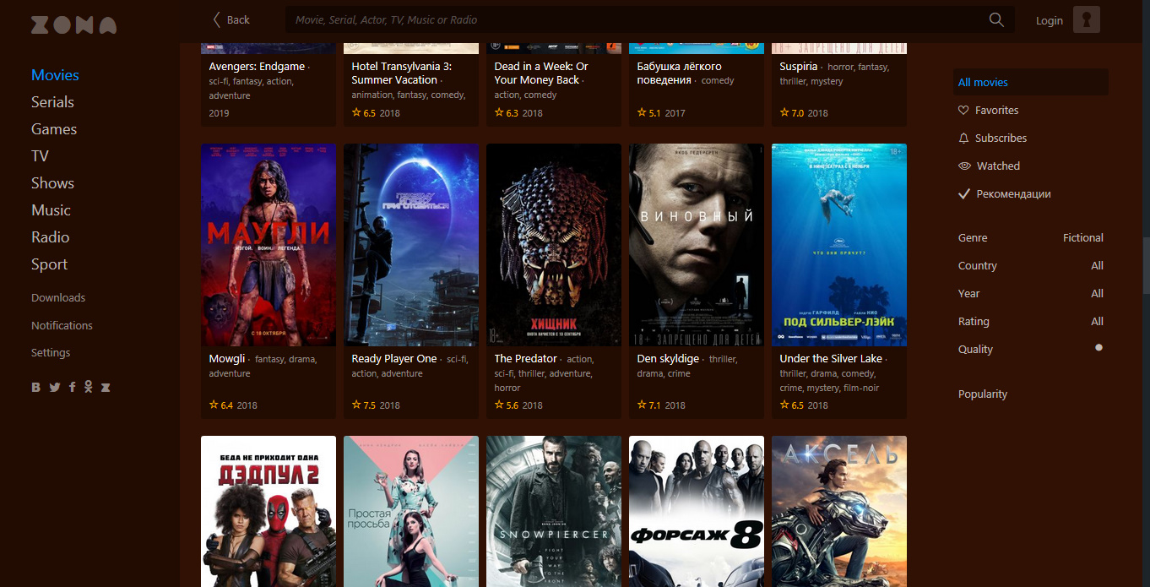Viewport: 1150px width, 587px height.
Task: Click the Back arrow icon
Action: pyautogui.click(x=217, y=19)
